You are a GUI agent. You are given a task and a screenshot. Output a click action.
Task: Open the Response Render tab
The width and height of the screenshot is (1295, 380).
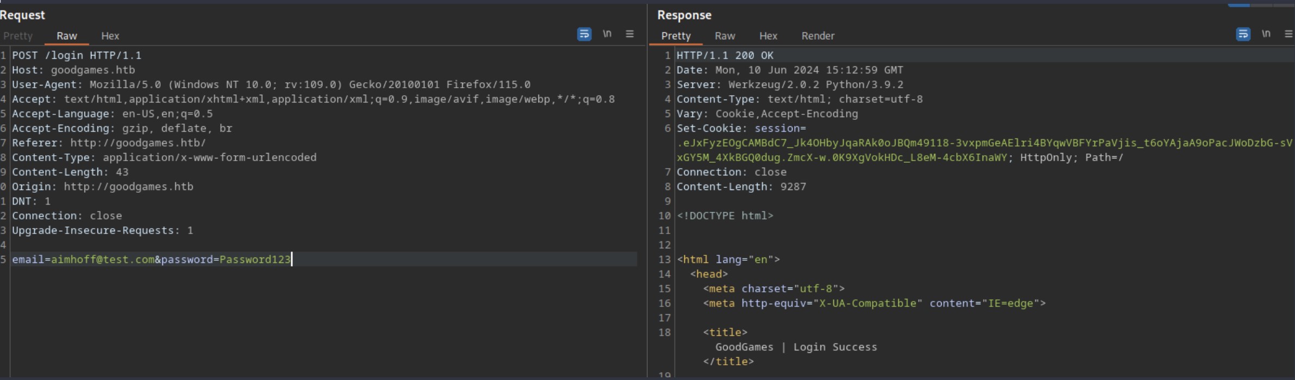point(818,36)
